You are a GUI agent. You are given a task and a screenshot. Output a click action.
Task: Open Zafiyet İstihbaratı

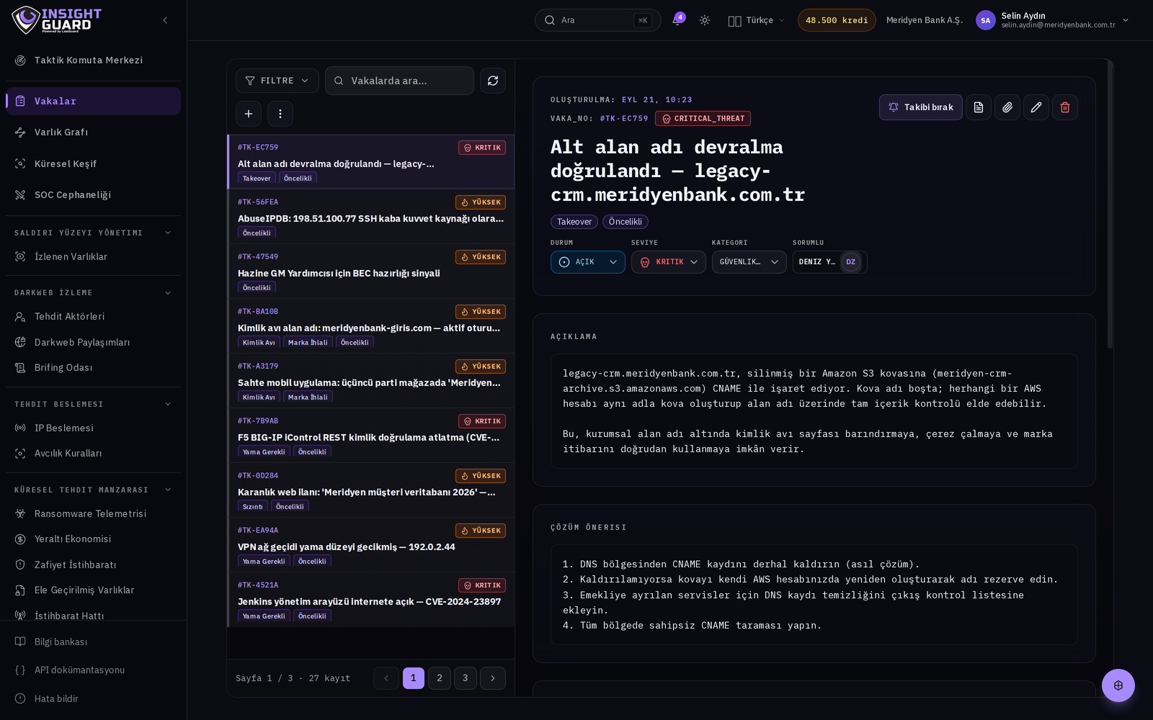(93, 564)
